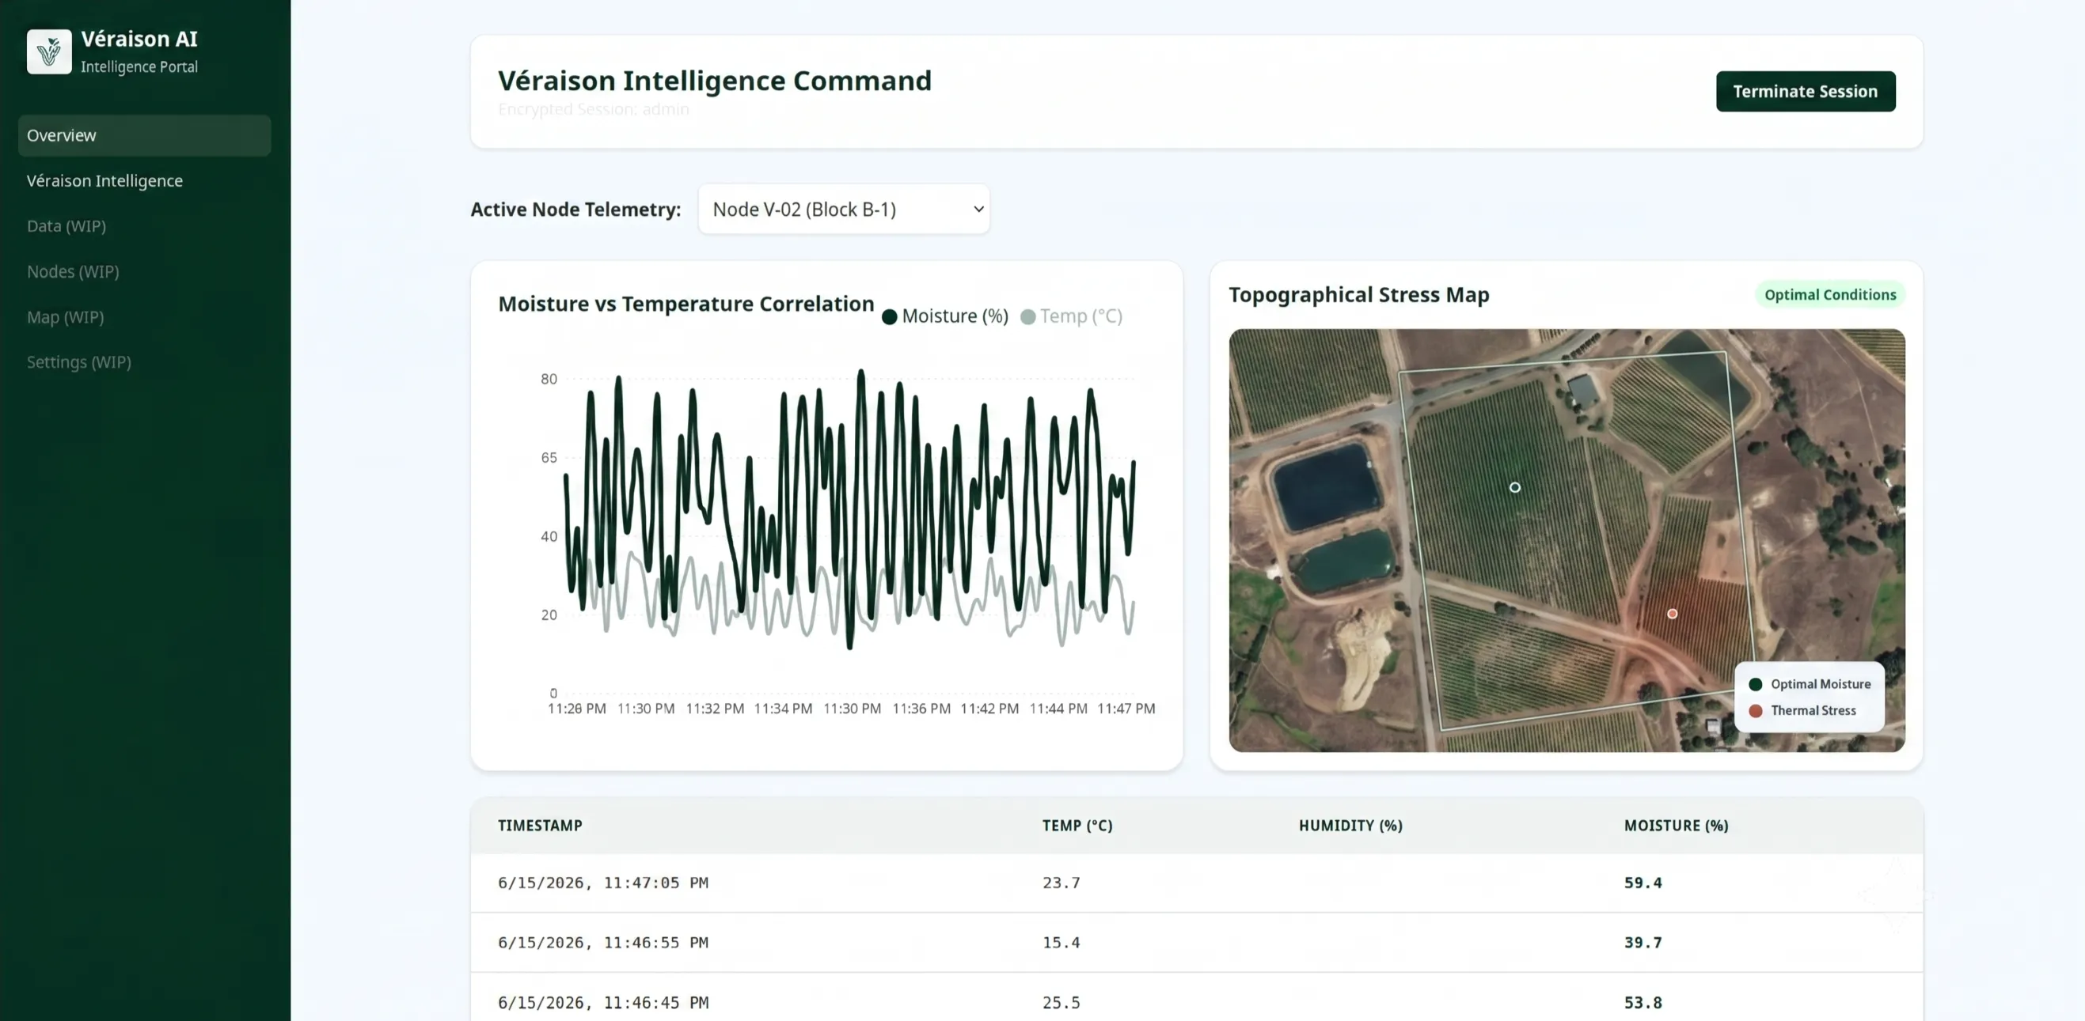Select the 11:46:45 PM timestamp row
Image resolution: width=2085 pixels, height=1021 pixels.
tap(1196, 997)
